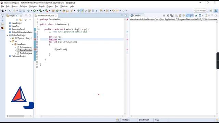Click the Back navigation arrow icon
This screenshot has height=123, width=219.
(x=117, y=11)
